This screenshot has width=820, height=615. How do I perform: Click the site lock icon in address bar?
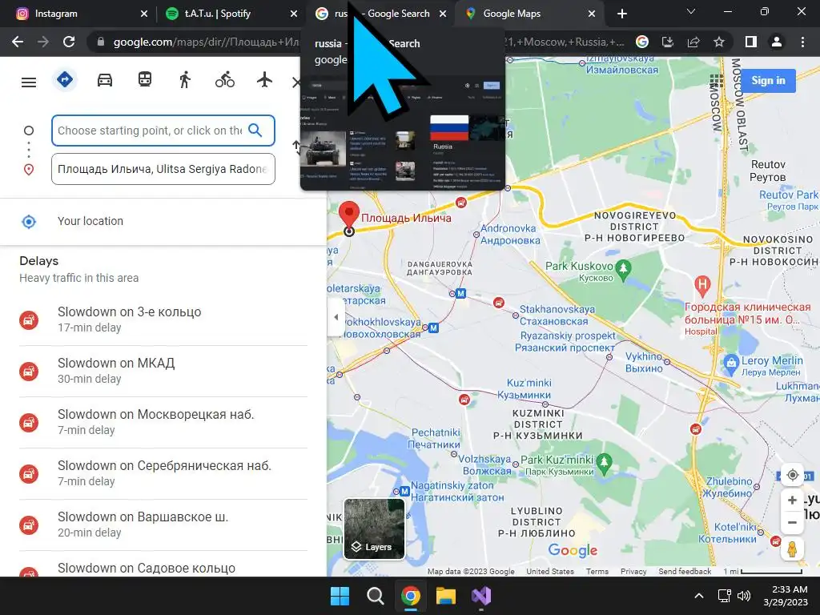pos(101,42)
